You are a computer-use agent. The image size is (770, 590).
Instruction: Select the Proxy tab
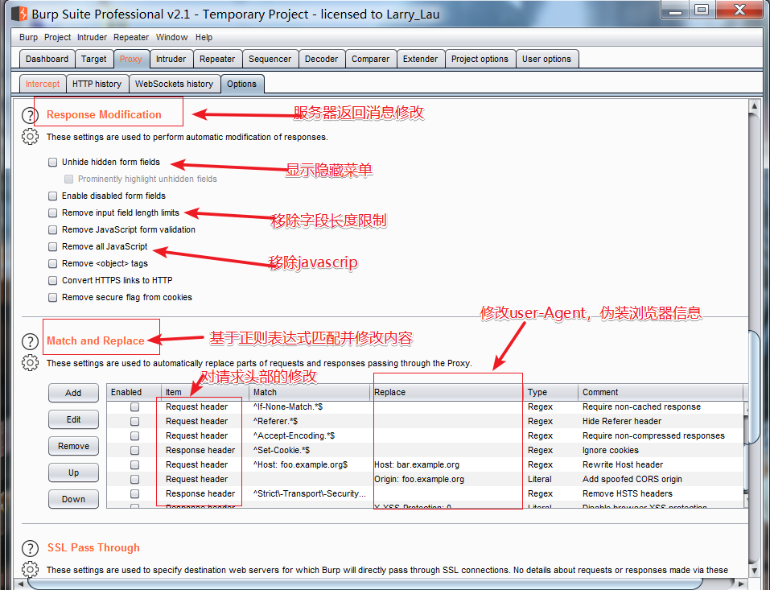(x=131, y=59)
